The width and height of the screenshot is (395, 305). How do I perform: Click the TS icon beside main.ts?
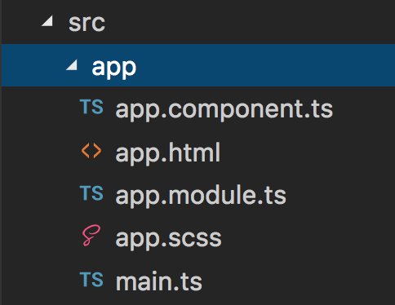click(91, 280)
